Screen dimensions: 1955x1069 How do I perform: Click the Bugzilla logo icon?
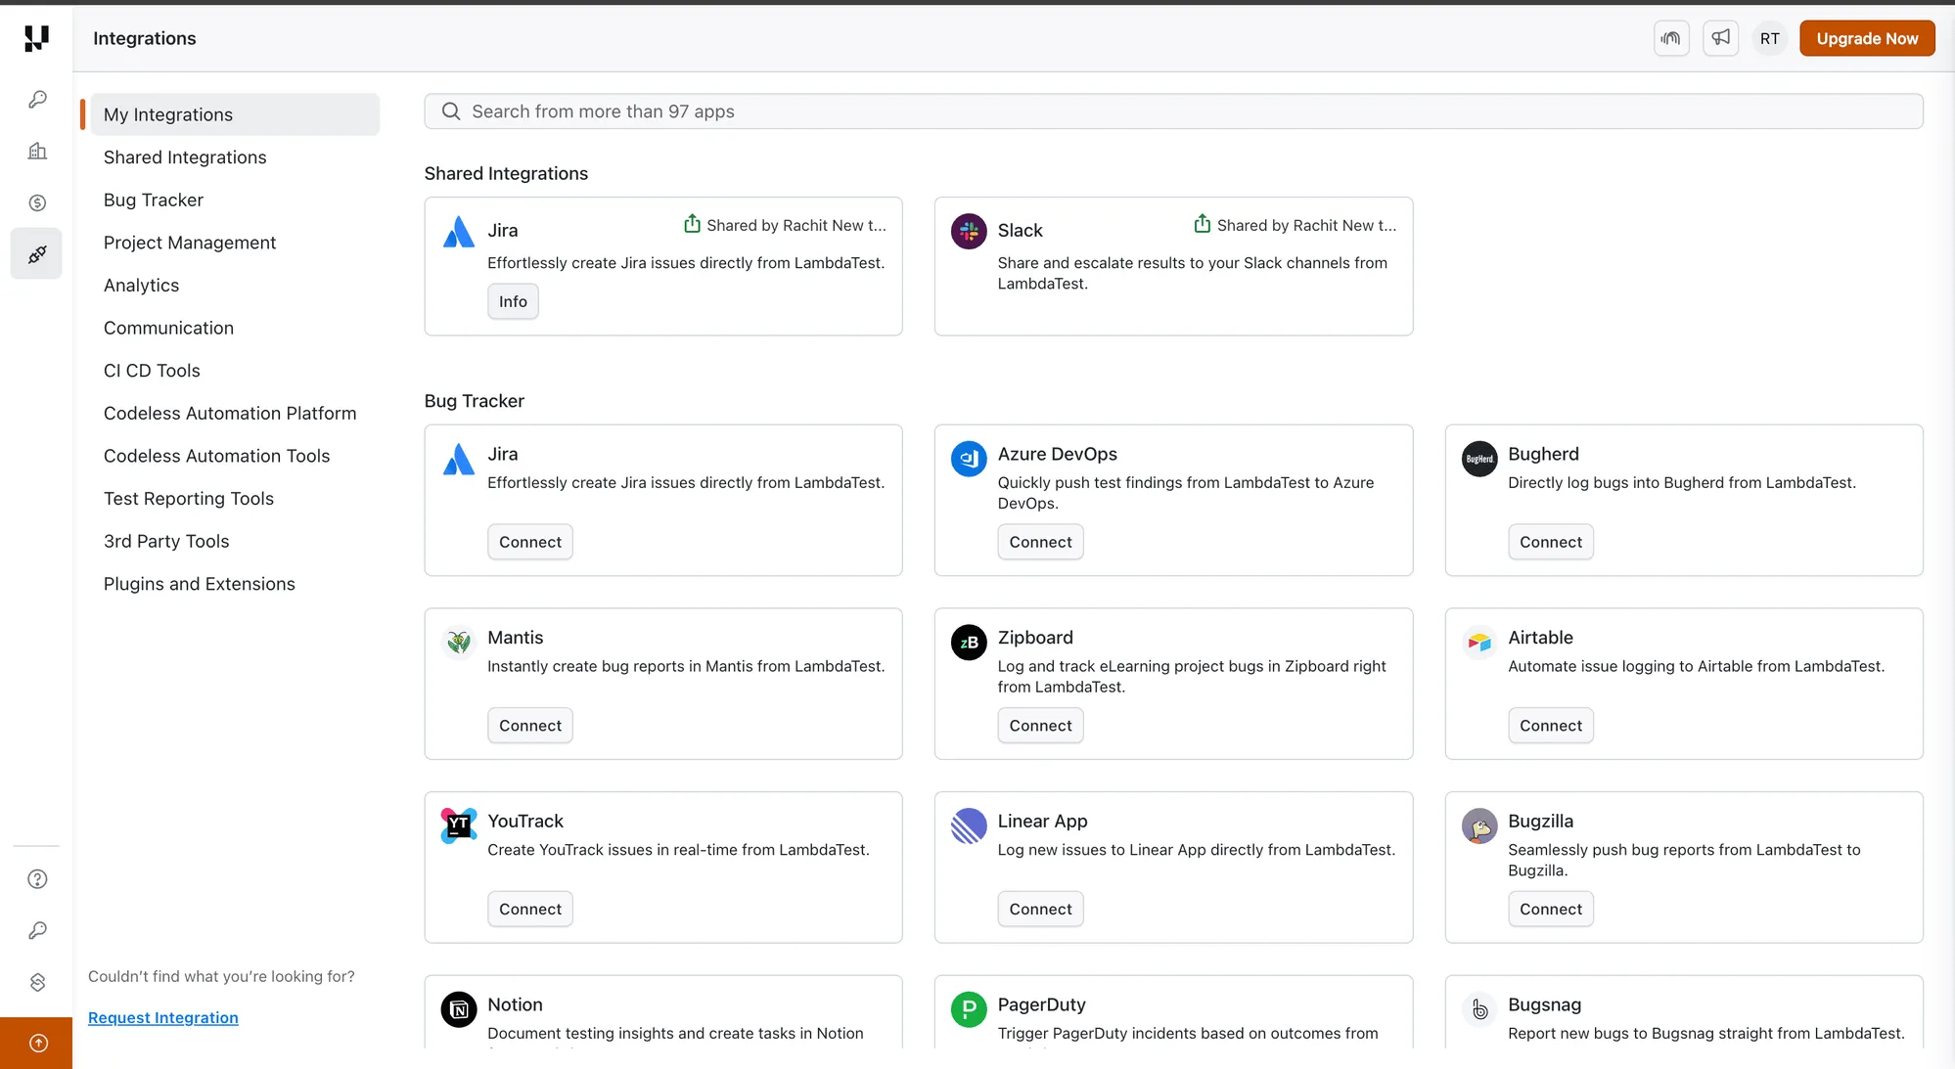click(x=1479, y=826)
